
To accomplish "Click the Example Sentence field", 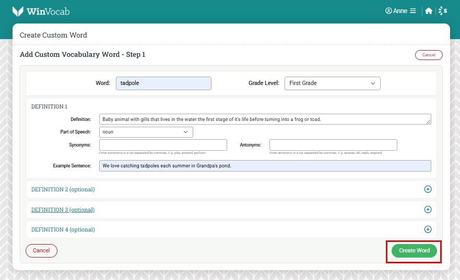I will [265, 166].
